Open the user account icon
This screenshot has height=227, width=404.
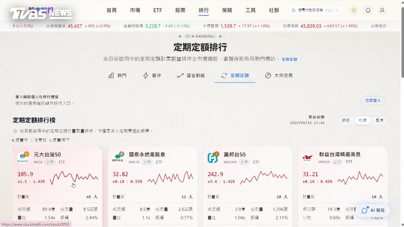pyautogui.click(x=382, y=10)
